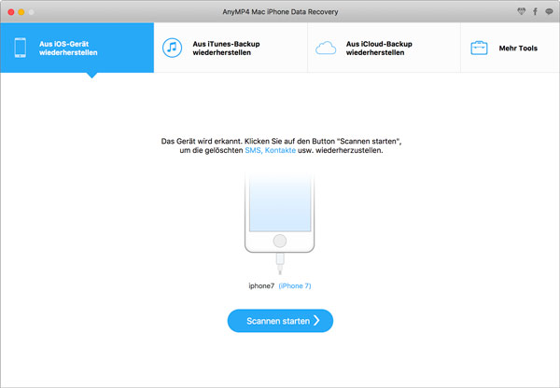
Task: Open the feedback chat bubble icon
Action: [549, 11]
